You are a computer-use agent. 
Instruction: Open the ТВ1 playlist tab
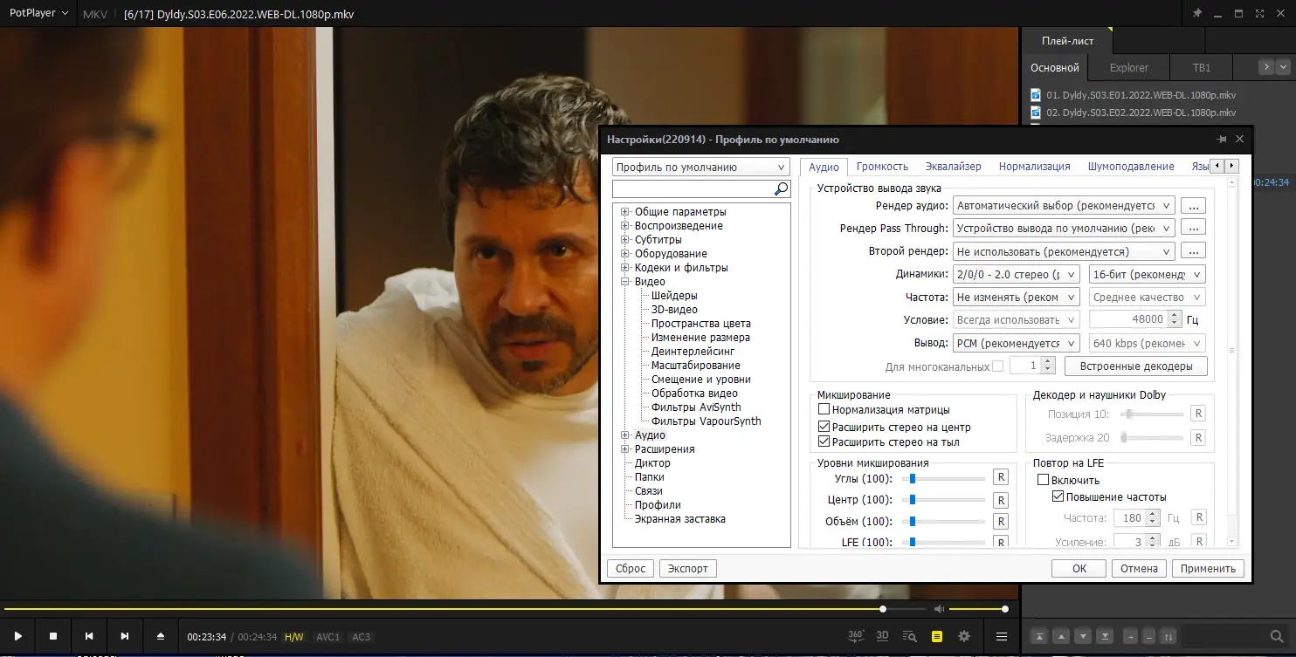pyautogui.click(x=1202, y=67)
